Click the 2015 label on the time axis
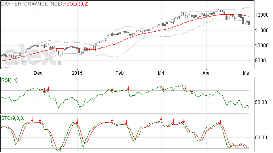Screen dimensions: 273x153 (77, 73)
